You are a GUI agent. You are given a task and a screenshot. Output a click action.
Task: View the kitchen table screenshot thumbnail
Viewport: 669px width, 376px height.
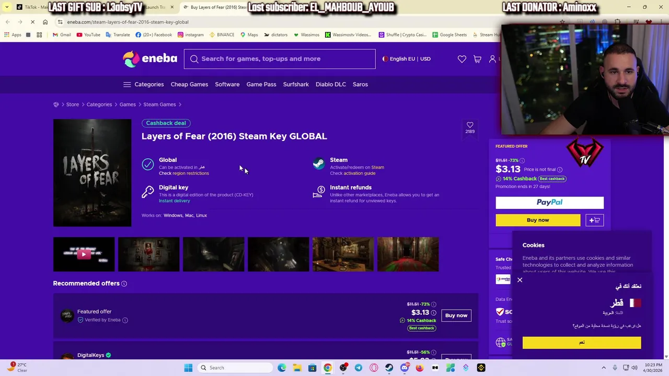point(343,254)
